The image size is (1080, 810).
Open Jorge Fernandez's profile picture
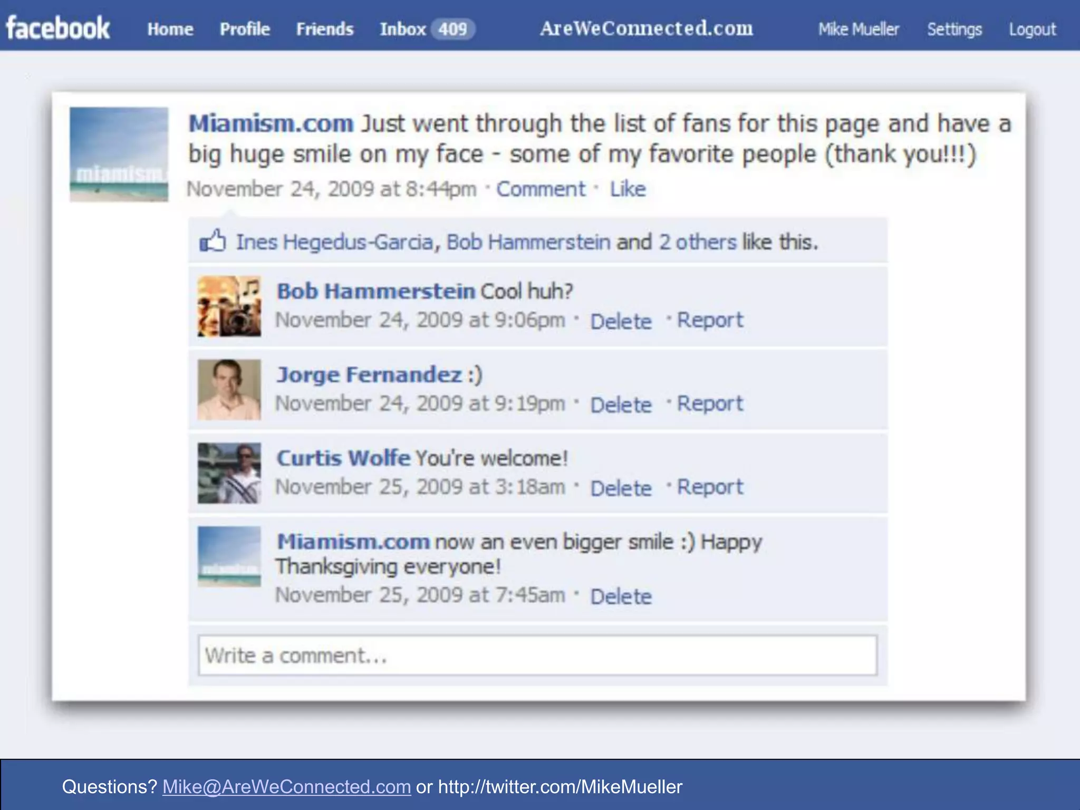[x=229, y=390]
